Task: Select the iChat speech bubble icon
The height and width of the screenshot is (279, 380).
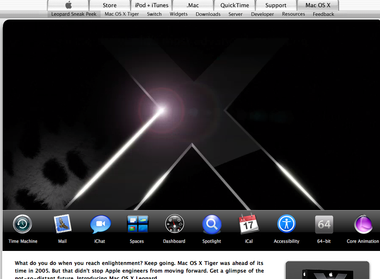Action: tap(100, 224)
